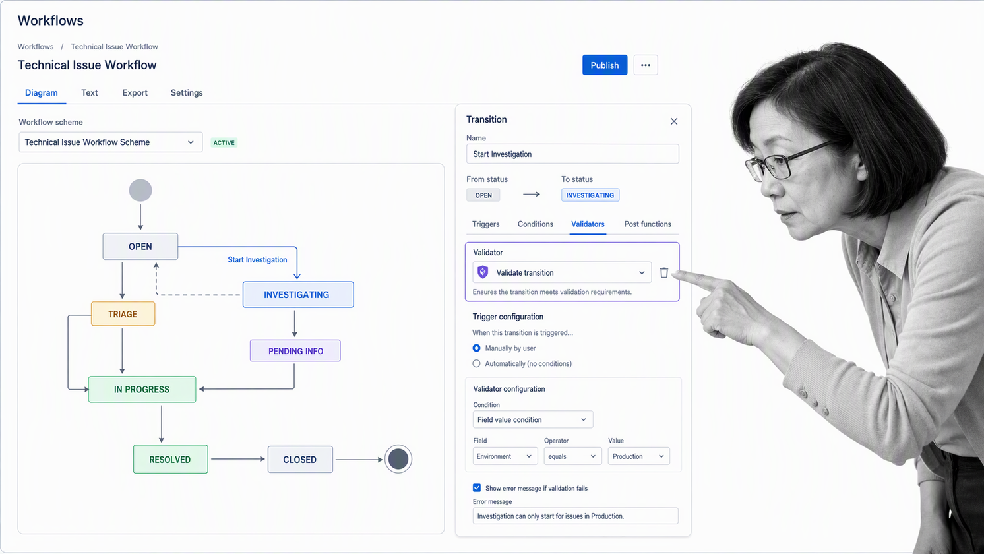The width and height of the screenshot is (984, 554).
Task: Close the Transition panel
Action: point(674,121)
